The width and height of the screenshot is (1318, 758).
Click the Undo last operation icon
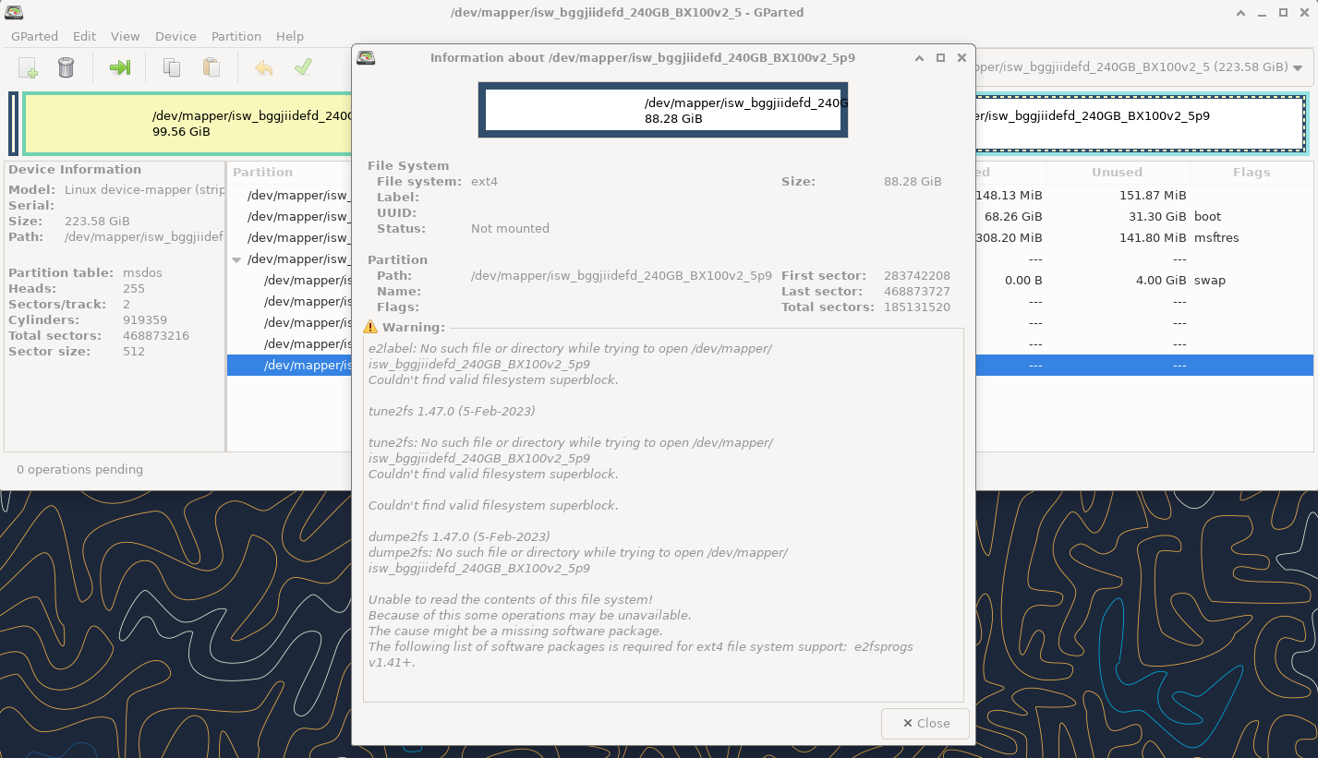264,67
